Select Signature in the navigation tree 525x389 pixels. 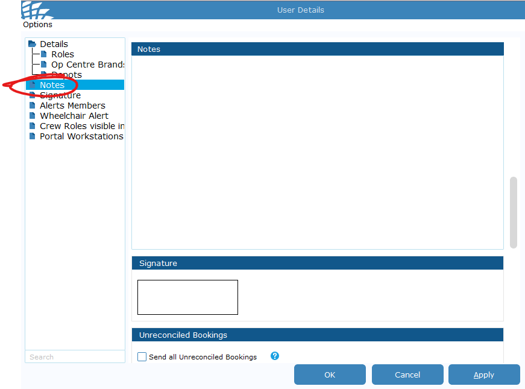[60, 95]
